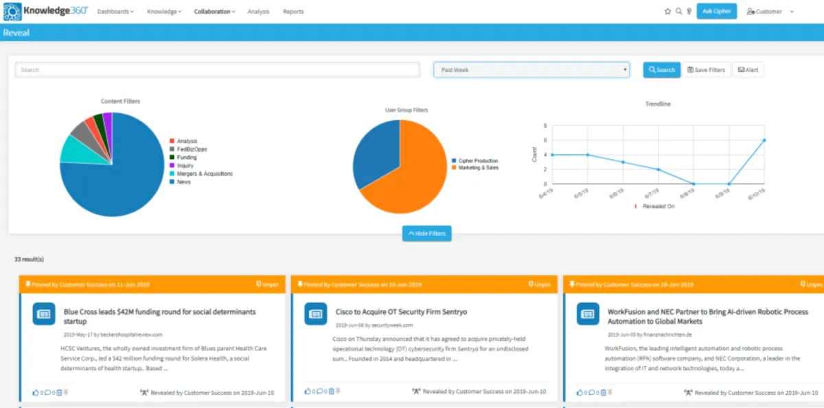The image size is (824, 408).
Task: Click the Knowledge360 logo
Action: tap(45, 11)
